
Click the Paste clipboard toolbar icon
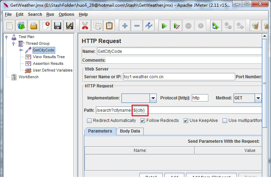110,26
